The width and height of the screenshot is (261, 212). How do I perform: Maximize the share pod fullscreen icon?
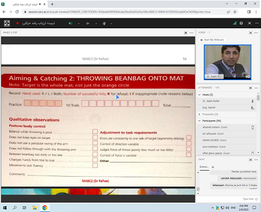click(x=185, y=32)
